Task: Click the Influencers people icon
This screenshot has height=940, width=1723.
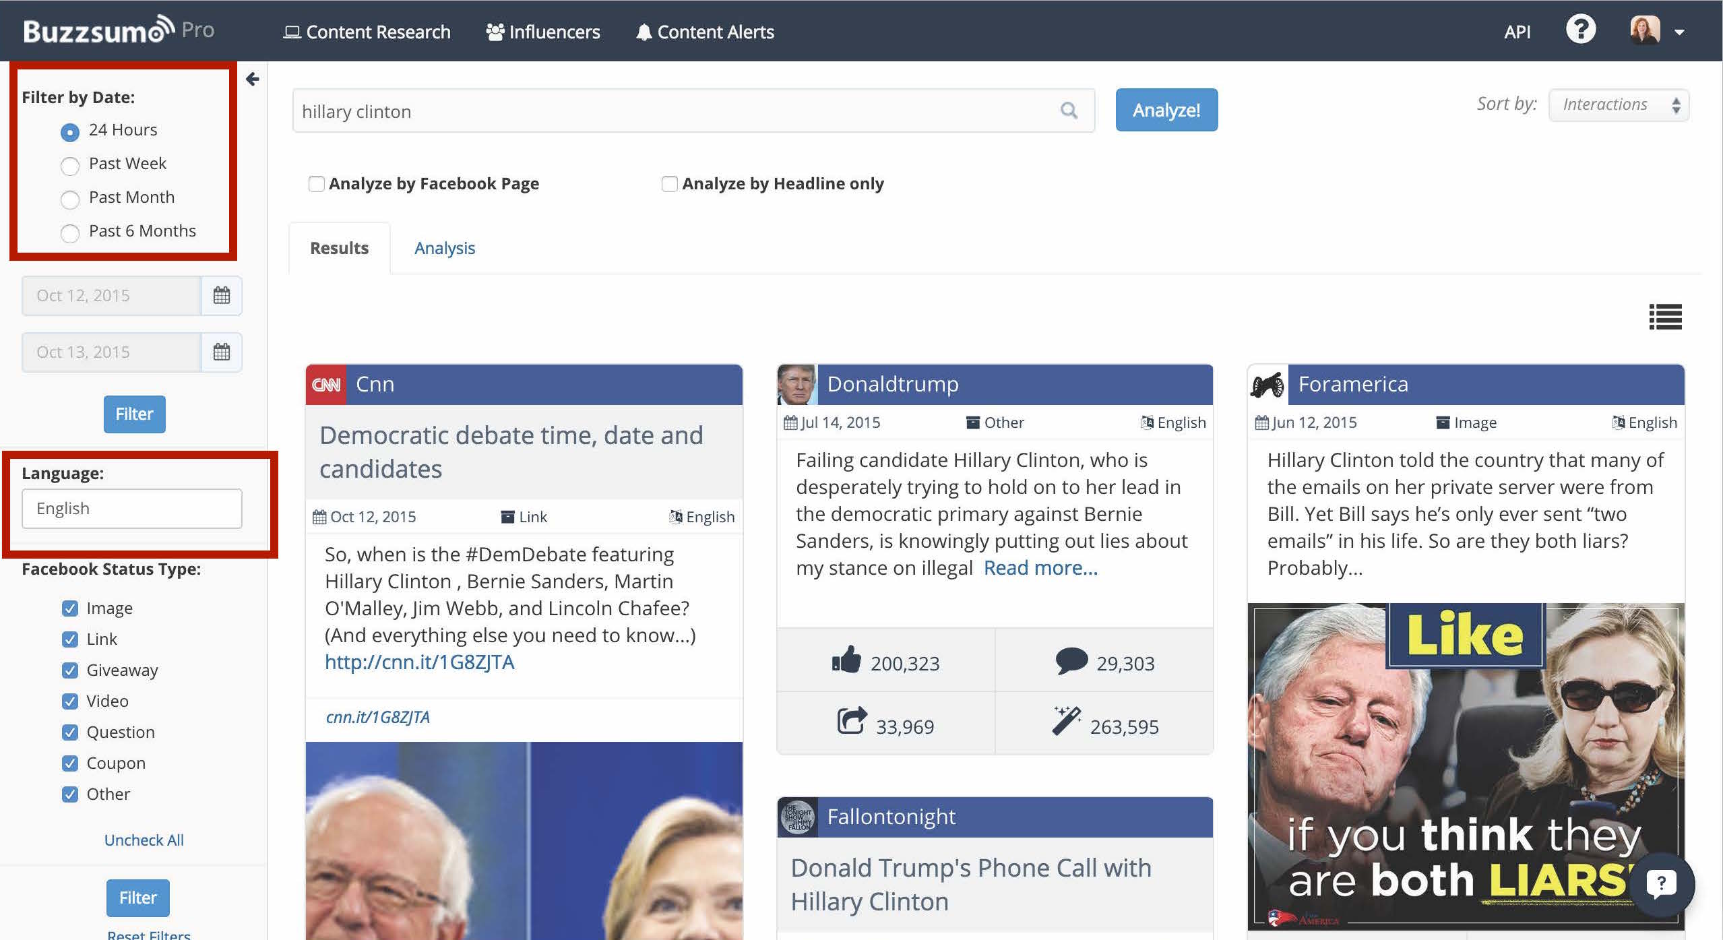Action: (x=495, y=32)
